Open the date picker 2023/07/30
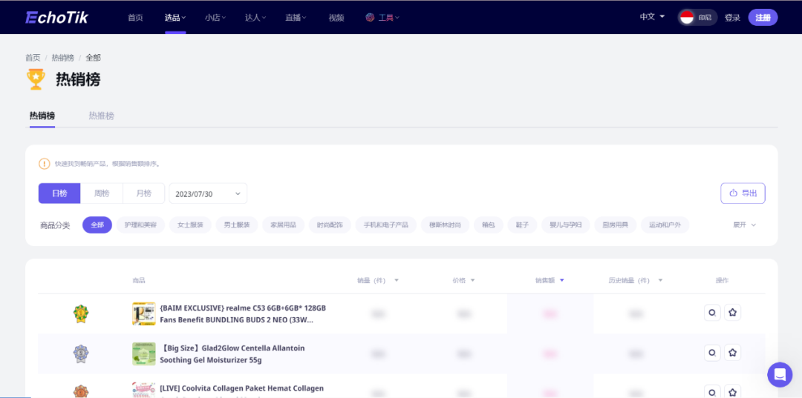 (208, 193)
